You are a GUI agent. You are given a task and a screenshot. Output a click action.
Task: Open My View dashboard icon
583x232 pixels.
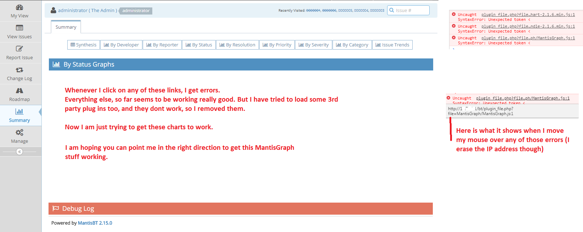tap(19, 7)
